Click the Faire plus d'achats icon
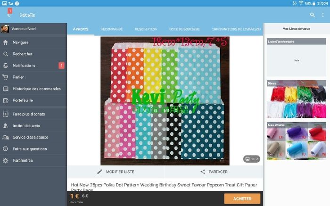 click(6, 114)
